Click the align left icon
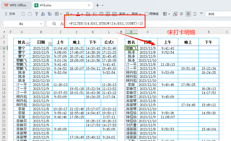This screenshot has width=231, height=141. [x=182, y=14]
